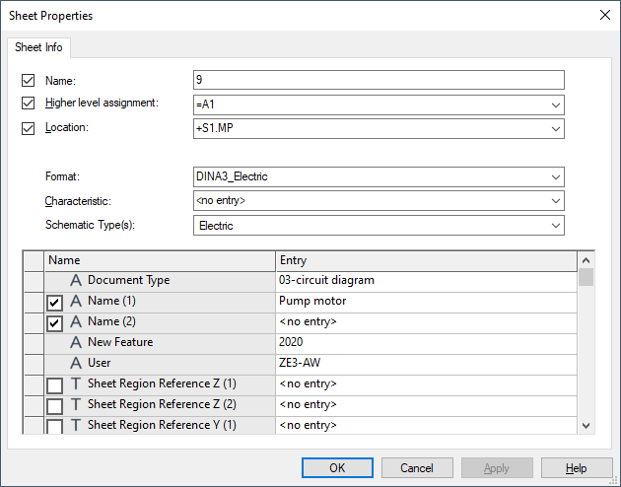This screenshot has width=621, height=487.
Task: Expand the Schematic Type(s) dropdown
Action: point(556,226)
